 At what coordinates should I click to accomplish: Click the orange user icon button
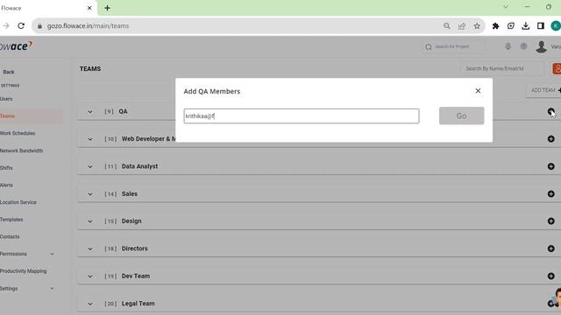coord(557,68)
